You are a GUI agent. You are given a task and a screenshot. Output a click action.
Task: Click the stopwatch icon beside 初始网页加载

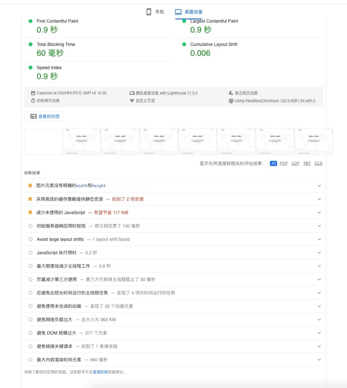[33, 101]
